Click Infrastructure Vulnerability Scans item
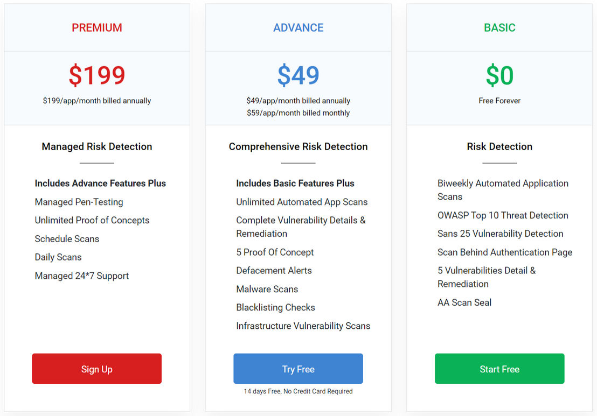This screenshot has width=597, height=416. [303, 326]
